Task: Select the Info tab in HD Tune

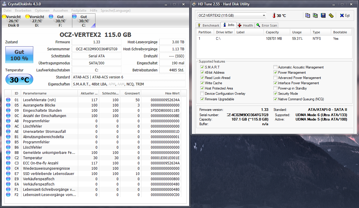Action: (228, 25)
